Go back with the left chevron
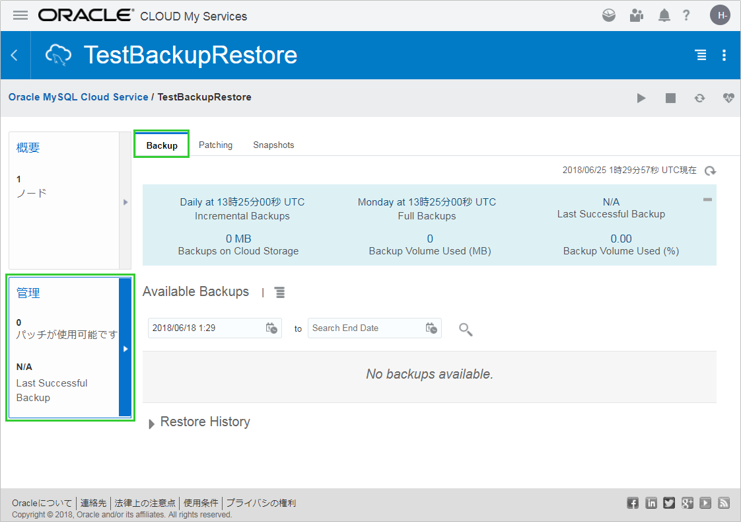Screen dimensions: 741x522 pyautogui.click(x=15, y=56)
